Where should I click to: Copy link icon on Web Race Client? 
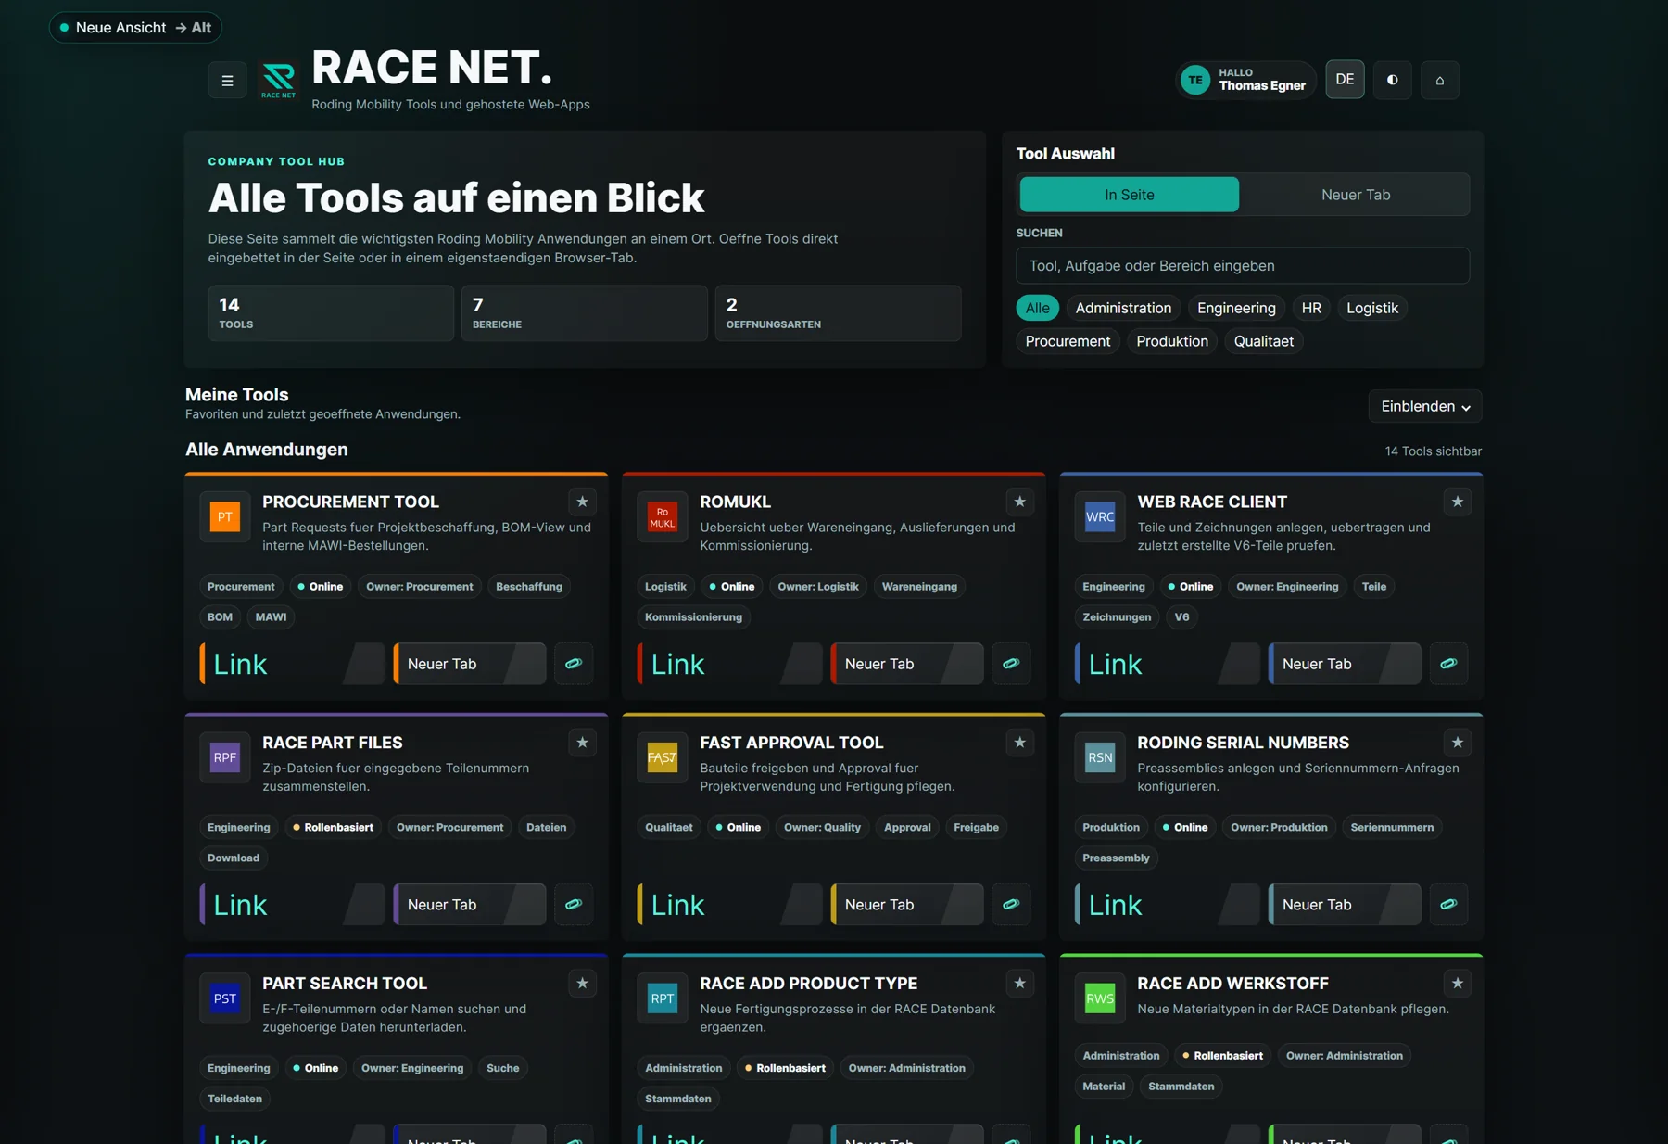(1448, 664)
